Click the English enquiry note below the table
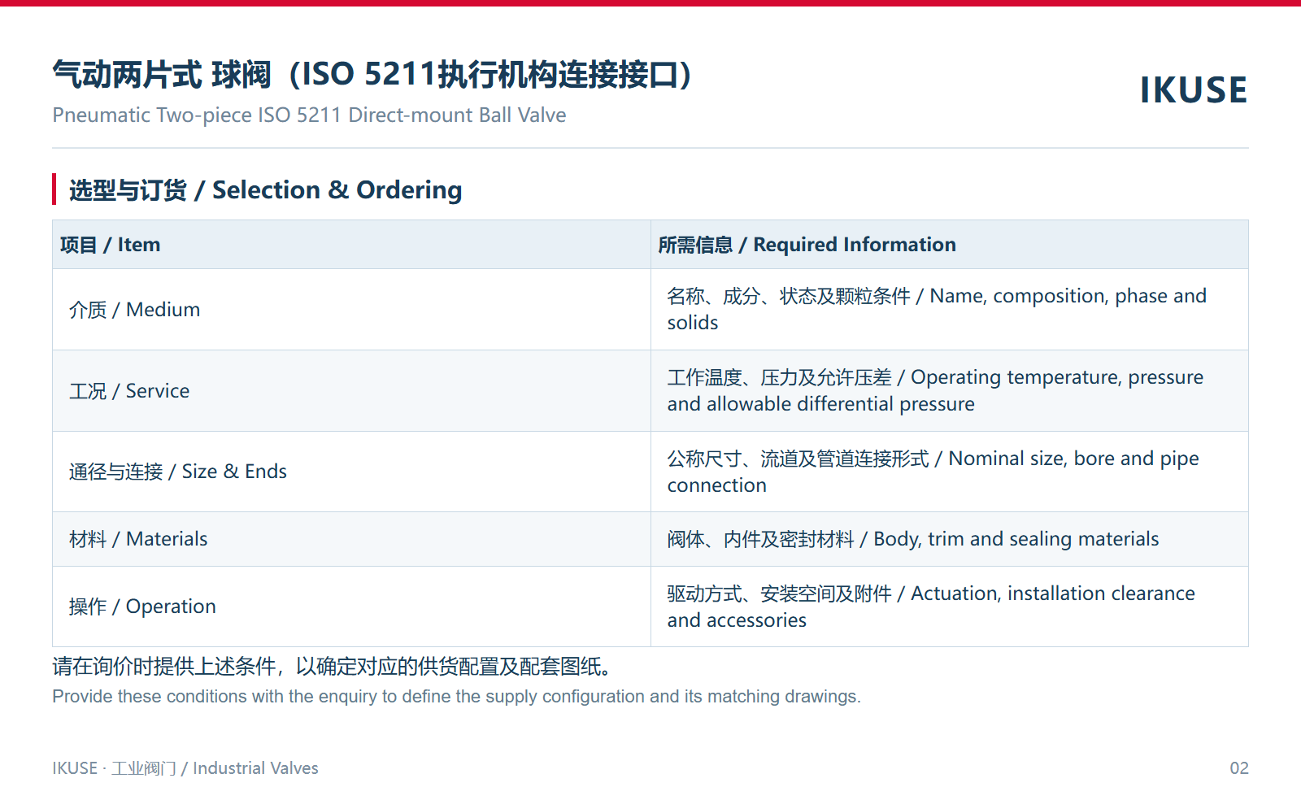This screenshot has width=1301, height=800. coord(456,697)
